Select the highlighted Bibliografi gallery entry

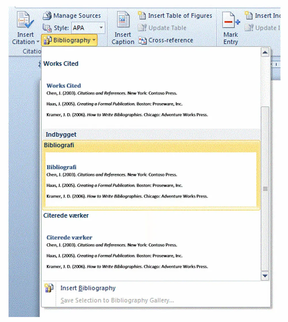click(151, 175)
